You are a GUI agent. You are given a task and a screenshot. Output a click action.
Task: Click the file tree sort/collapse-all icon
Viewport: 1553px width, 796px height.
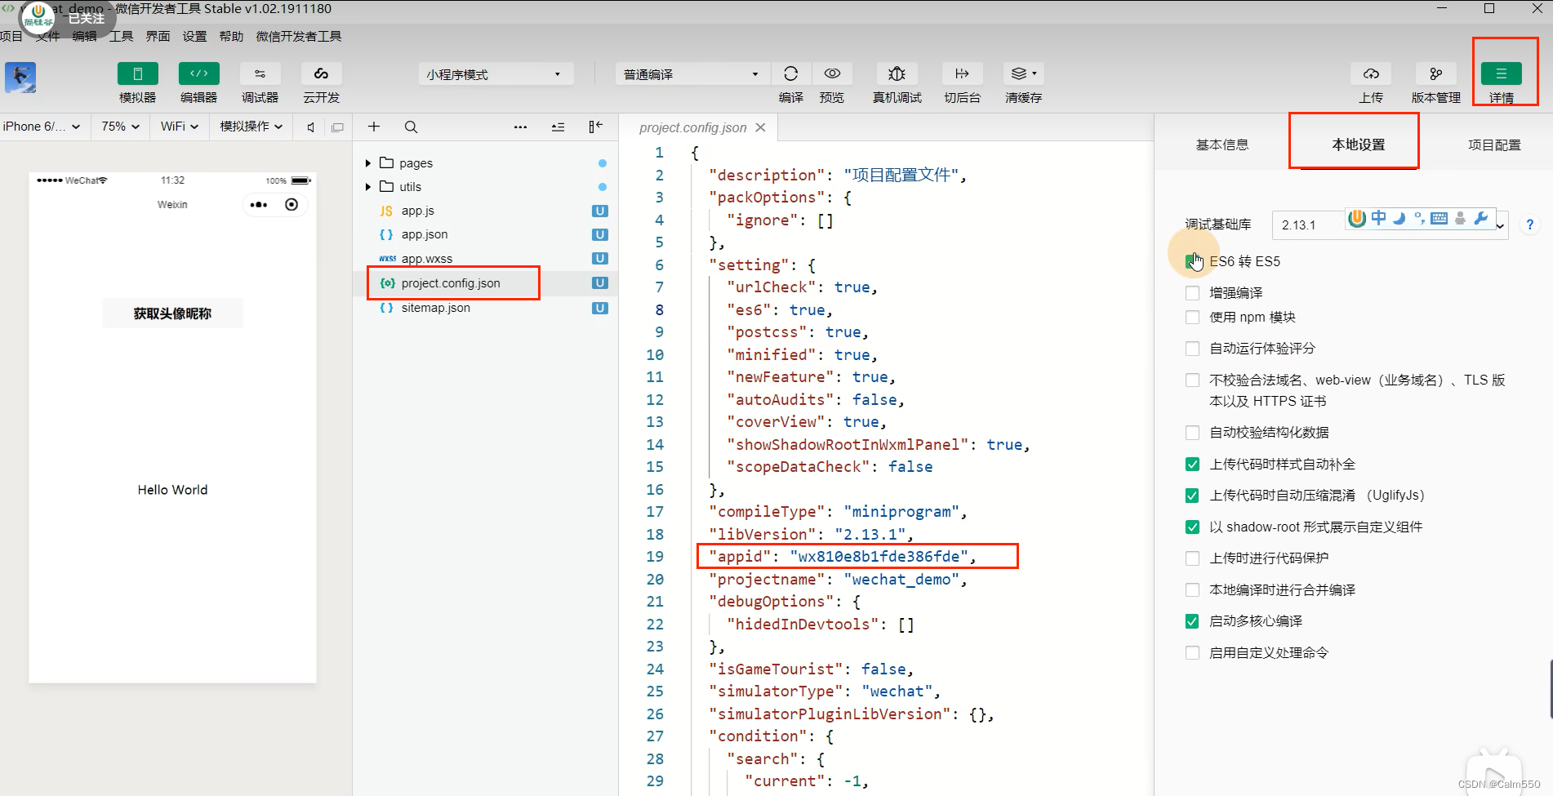click(558, 127)
